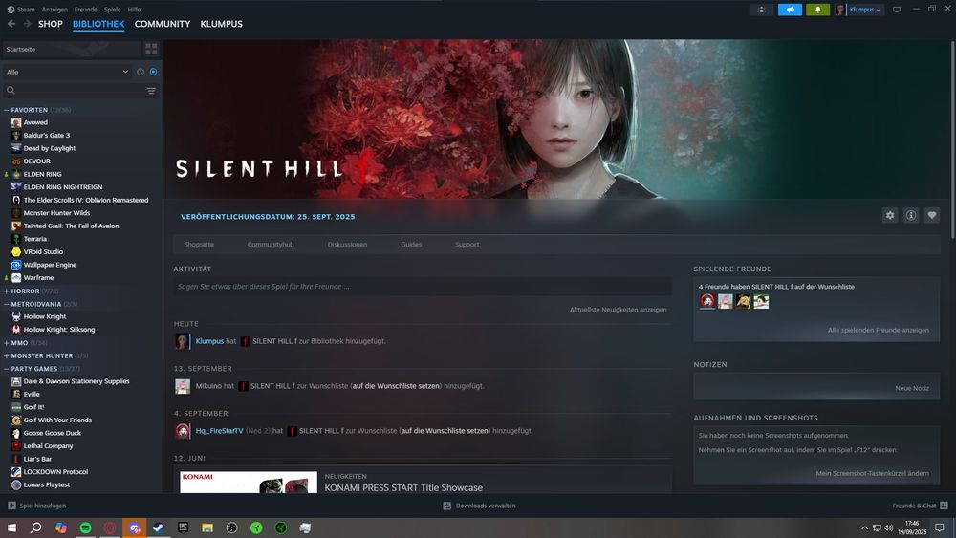Screen dimensions: 956x538
Task: Expand the MMO category
Action: (6, 343)
